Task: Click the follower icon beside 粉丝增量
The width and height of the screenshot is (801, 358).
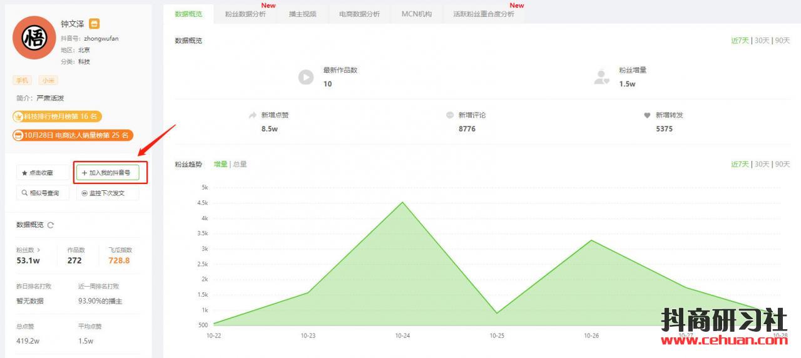Action: [601, 77]
